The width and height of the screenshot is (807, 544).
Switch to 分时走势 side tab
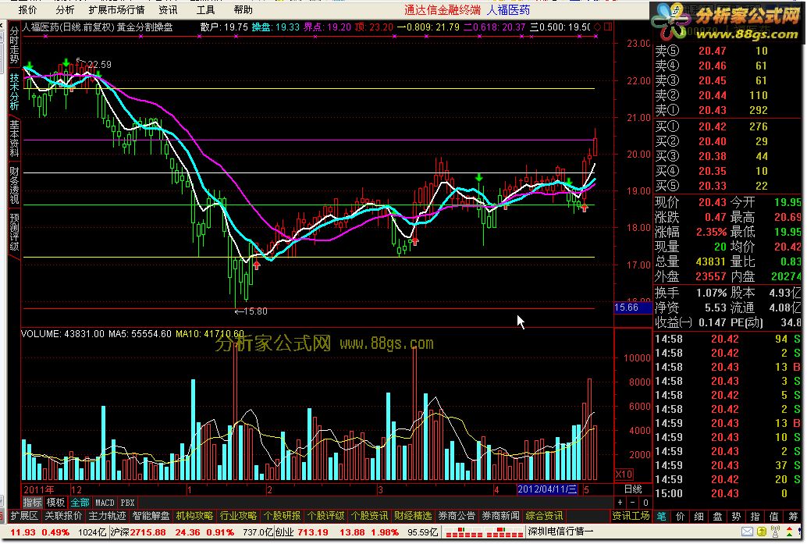tap(14, 45)
